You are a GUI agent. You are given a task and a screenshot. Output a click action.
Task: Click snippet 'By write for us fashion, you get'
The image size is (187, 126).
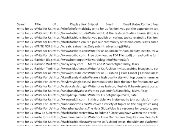pyautogui.click(x=123, y=29)
